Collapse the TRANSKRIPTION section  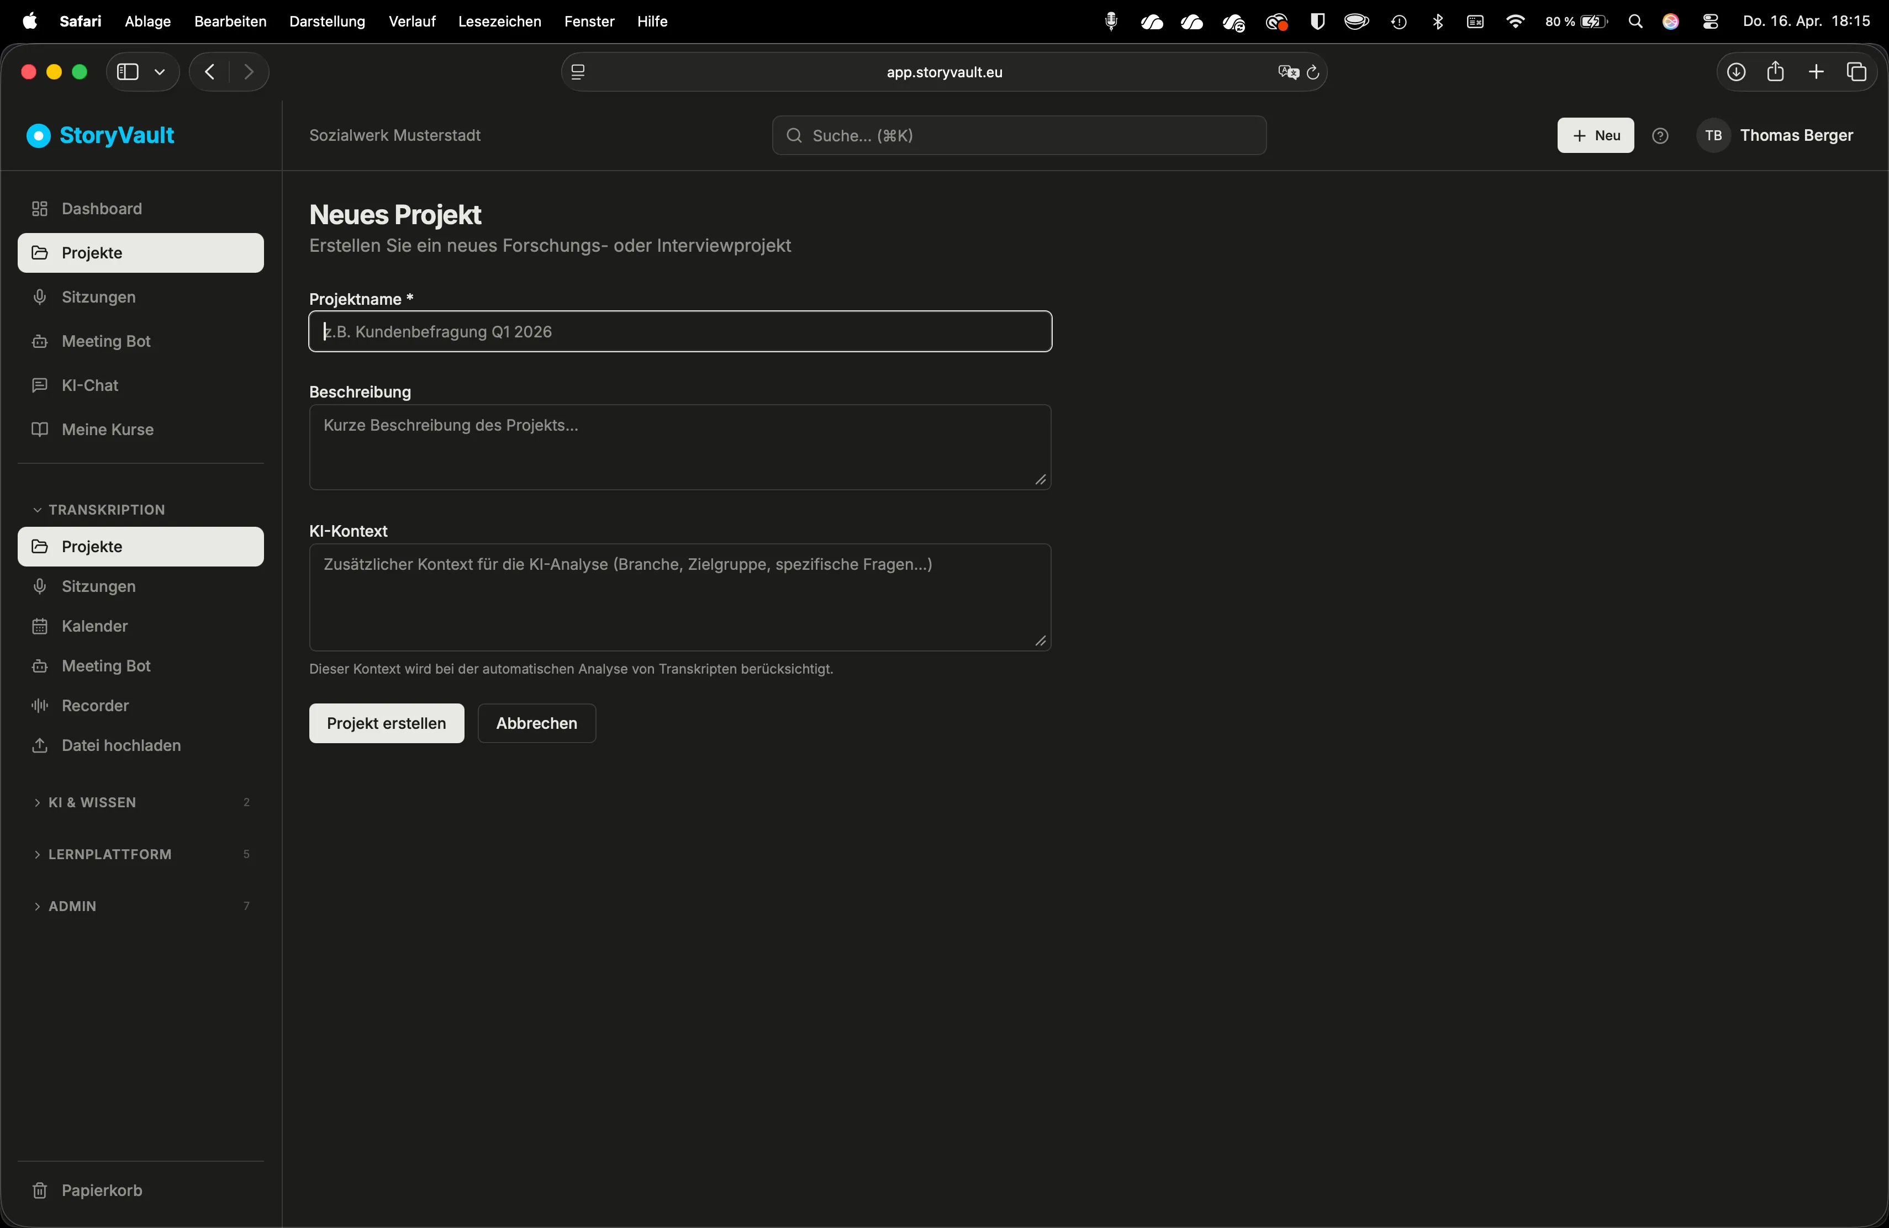point(98,509)
